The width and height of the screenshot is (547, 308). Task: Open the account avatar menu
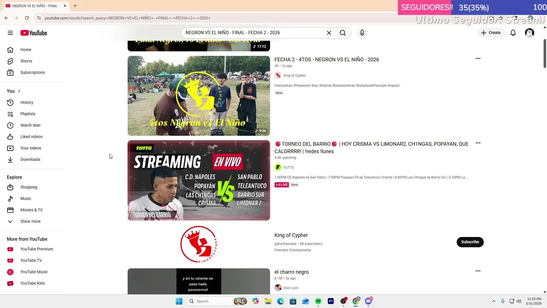tap(529, 33)
